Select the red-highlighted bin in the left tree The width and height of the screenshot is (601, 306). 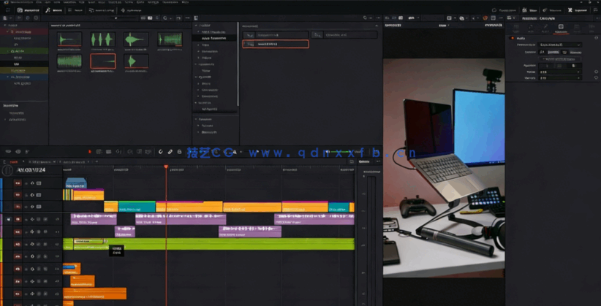pos(24,32)
